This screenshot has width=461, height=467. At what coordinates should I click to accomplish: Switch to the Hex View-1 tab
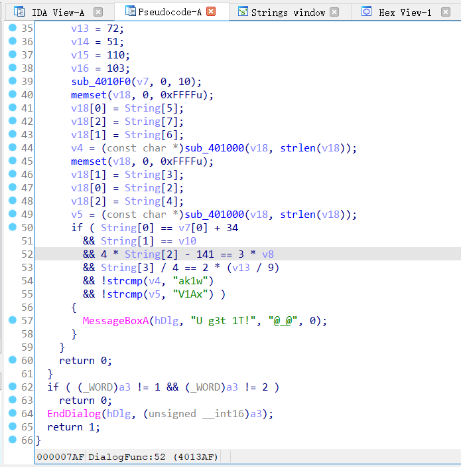click(405, 12)
